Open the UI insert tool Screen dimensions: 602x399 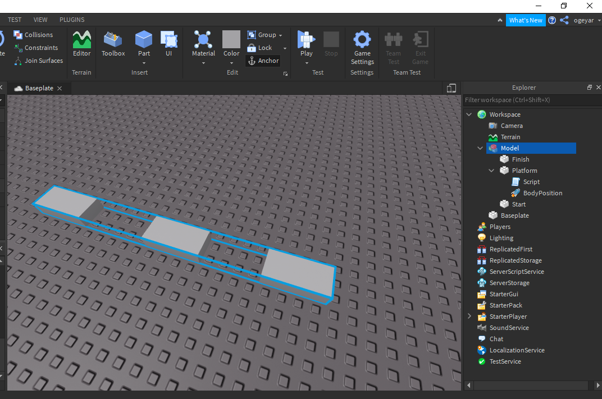(169, 43)
